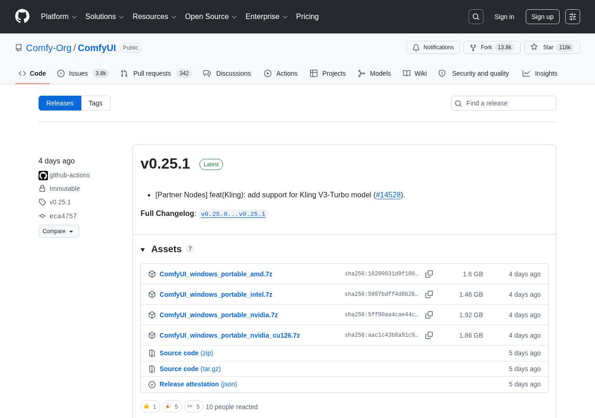Open the Code tab

click(x=33, y=73)
